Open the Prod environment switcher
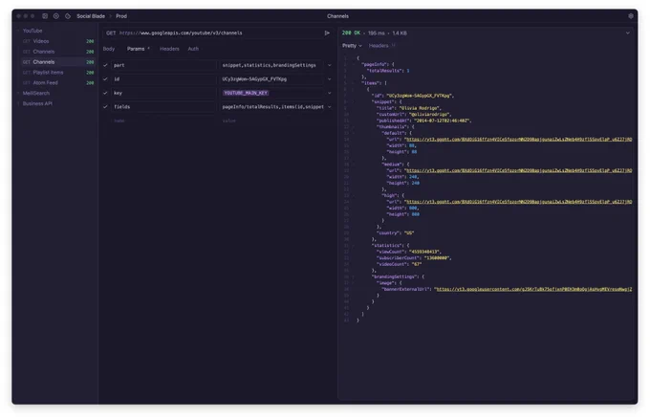Viewport: 650px width, 419px height. (121, 16)
